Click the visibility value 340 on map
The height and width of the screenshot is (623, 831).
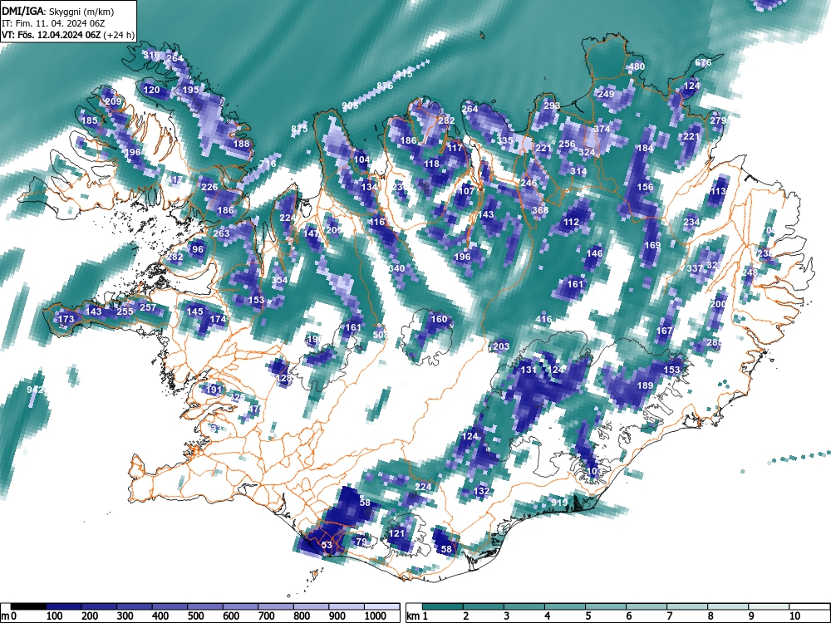[x=396, y=268]
